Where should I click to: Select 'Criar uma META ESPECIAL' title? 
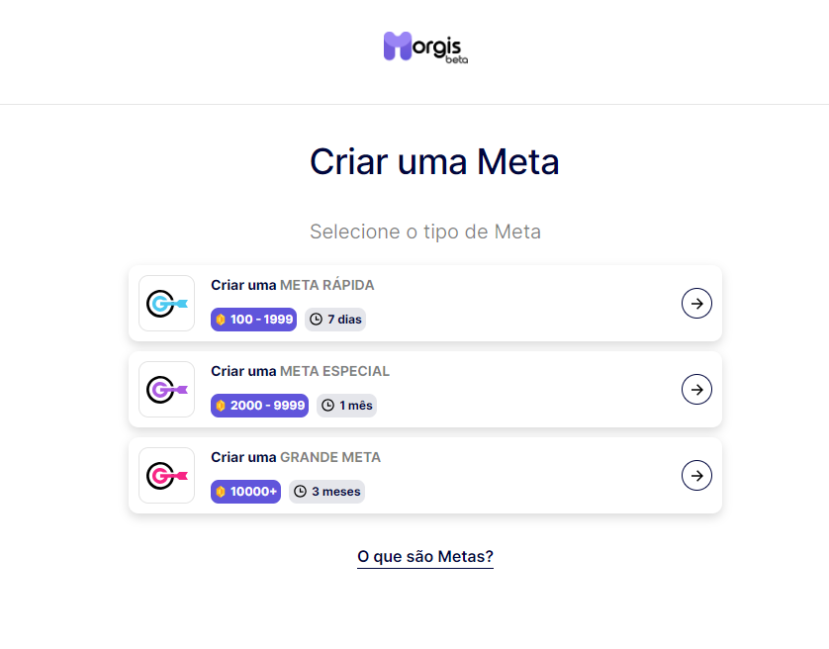pos(300,371)
